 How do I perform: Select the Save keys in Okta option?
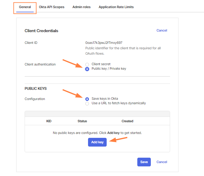click(x=87, y=99)
